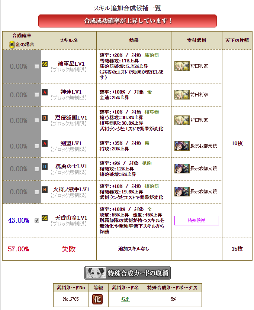Screen dimensions: 254x310
Task: Uncheck the 43.00% 天香山命 checkbox
Action: (x=36, y=221)
